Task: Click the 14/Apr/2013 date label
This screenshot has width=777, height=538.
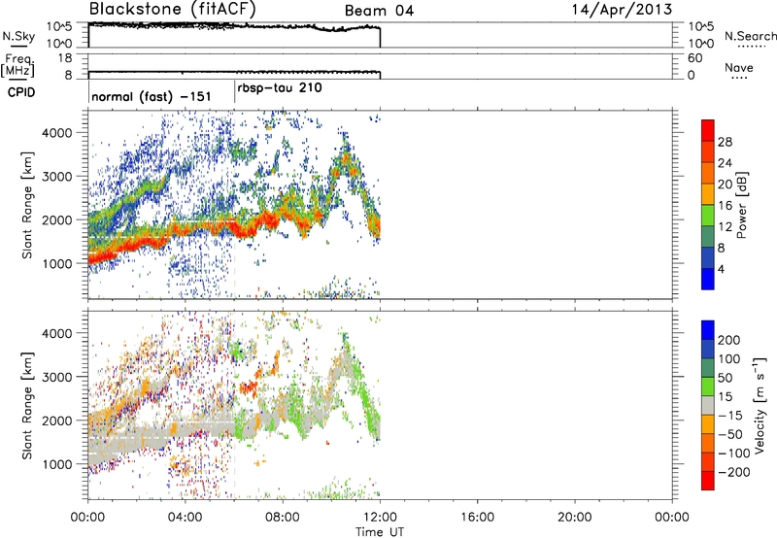Action: point(622,10)
